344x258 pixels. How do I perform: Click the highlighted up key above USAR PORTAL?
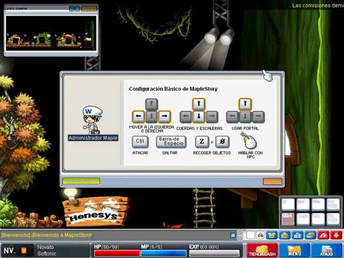click(x=245, y=104)
